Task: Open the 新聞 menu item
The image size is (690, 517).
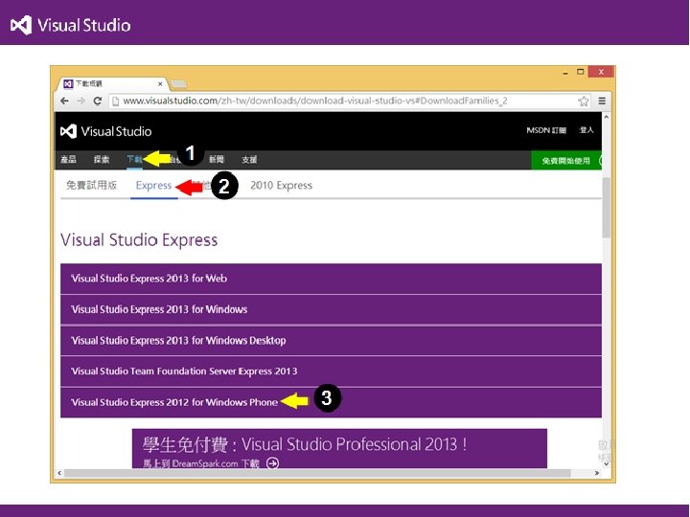Action: pos(216,159)
